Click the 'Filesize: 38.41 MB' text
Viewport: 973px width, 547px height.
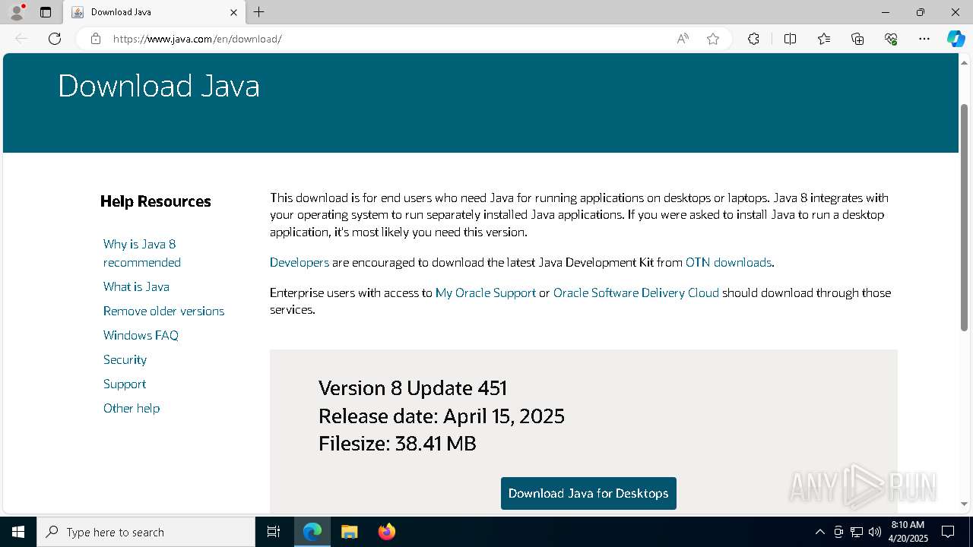tap(398, 444)
